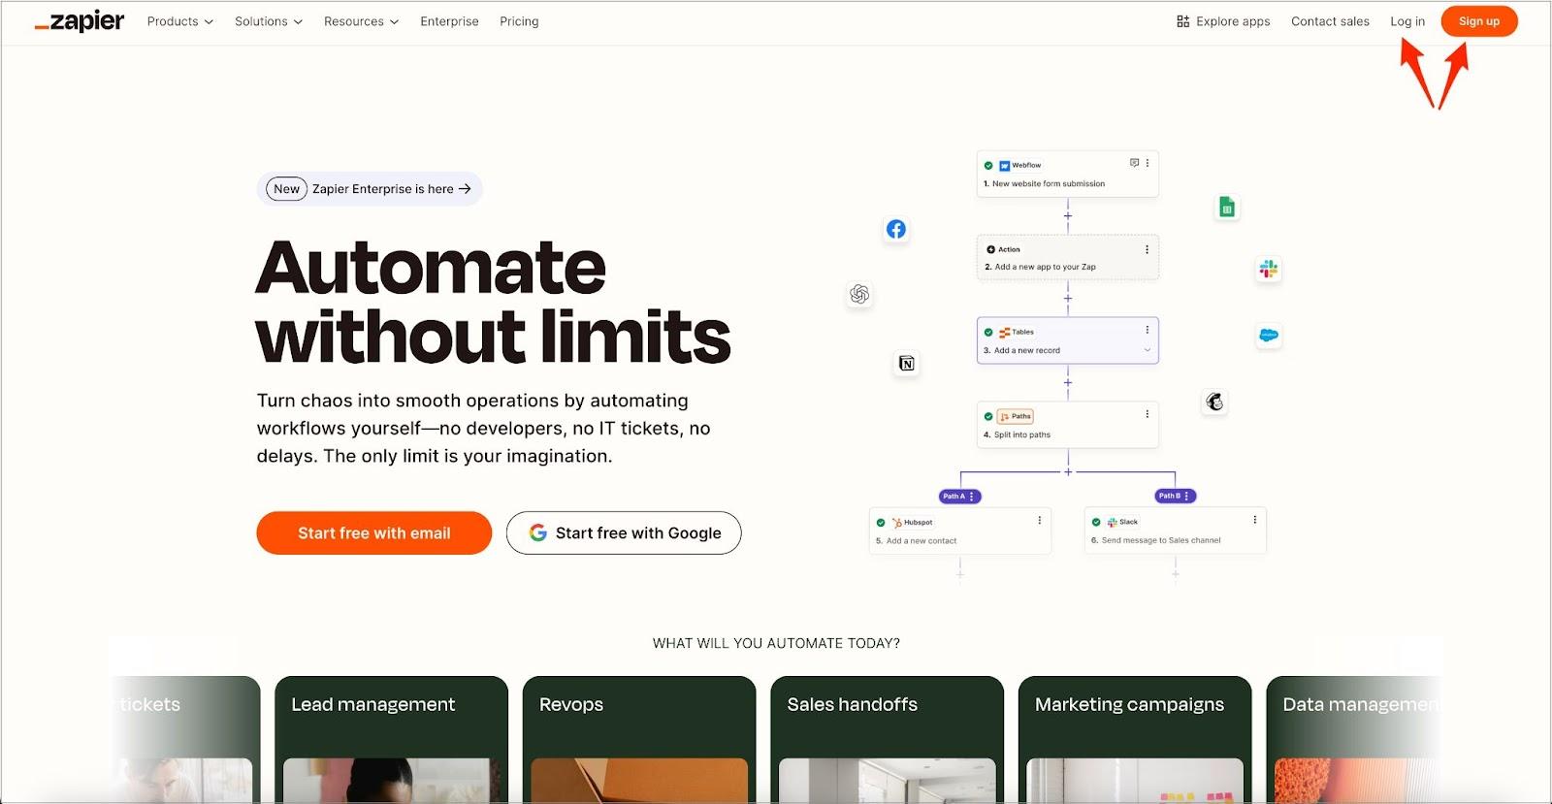Open the Resources dropdown
Screen dimensions: 1552x804
pos(361,21)
